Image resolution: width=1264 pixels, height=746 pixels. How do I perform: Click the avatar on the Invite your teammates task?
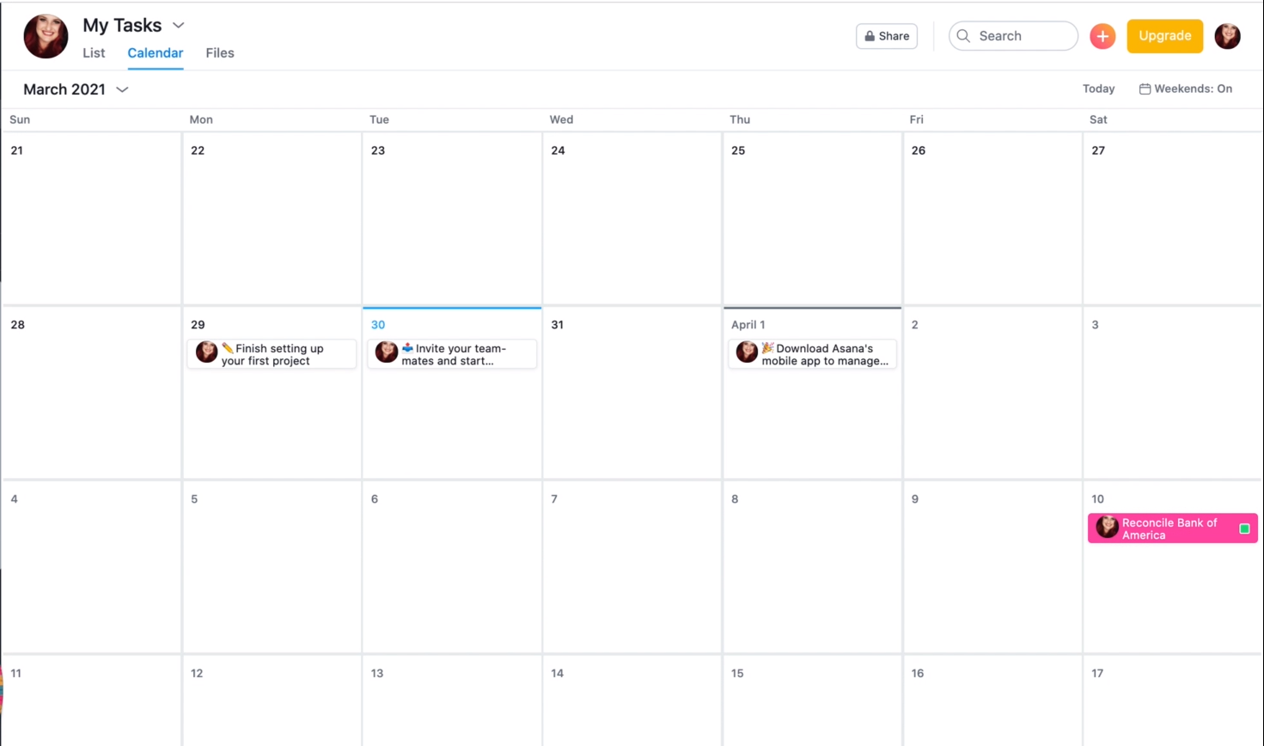(x=386, y=351)
